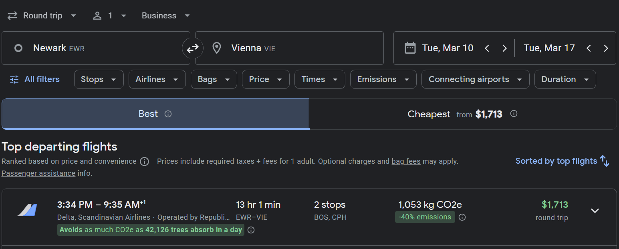Open the Passenger assistance link

pyautogui.click(x=38, y=173)
